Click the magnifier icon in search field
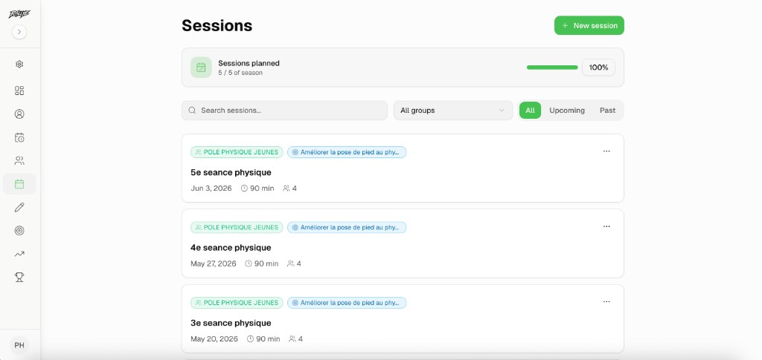This screenshot has height=360, width=762. [x=192, y=111]
